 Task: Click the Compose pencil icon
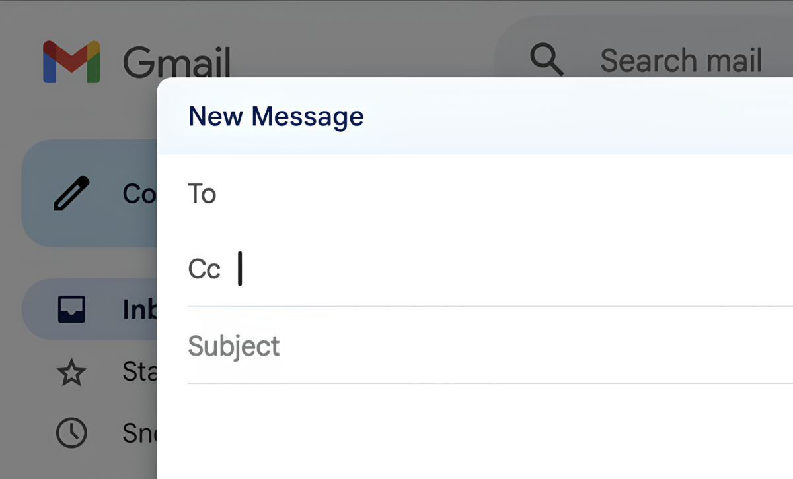coord(71,193)
